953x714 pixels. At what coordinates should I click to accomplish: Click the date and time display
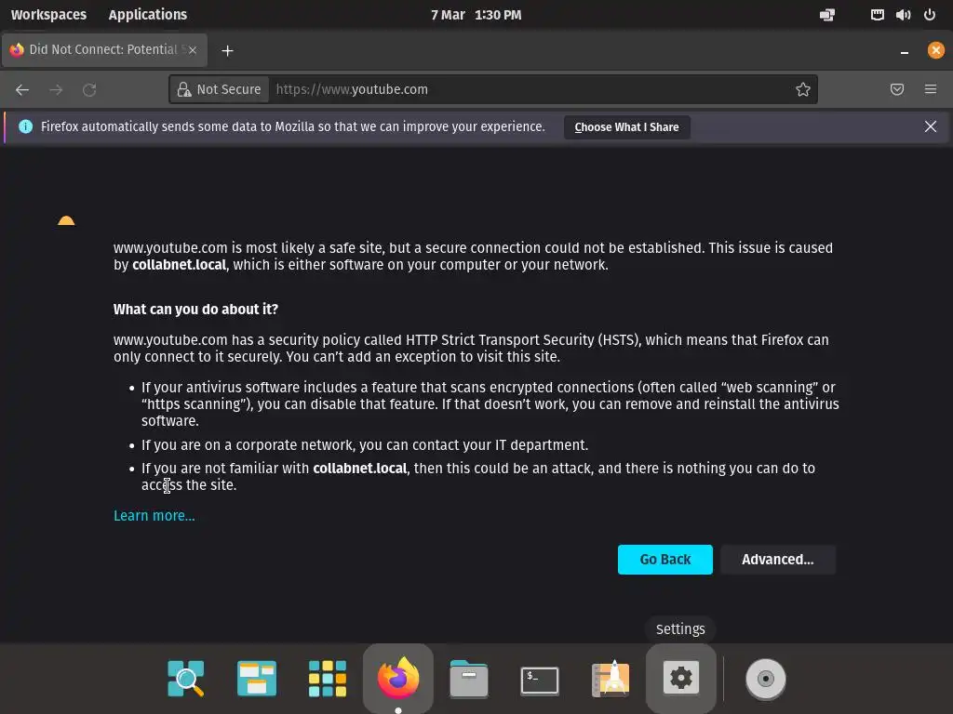476,15
